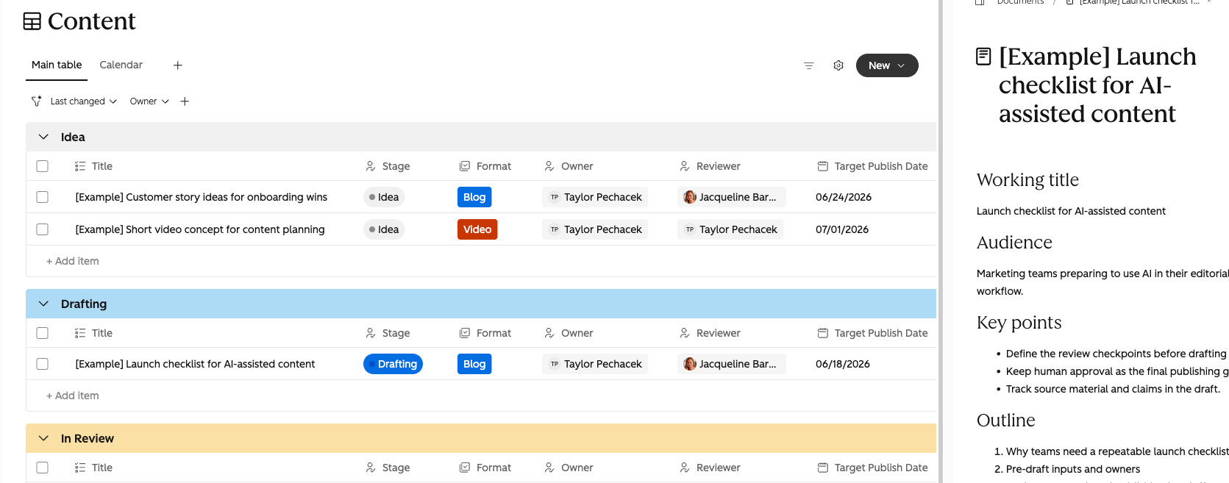Check the Launch checklist row checkbox
The width and height of the screenshot is (1229, 483).
43,364
